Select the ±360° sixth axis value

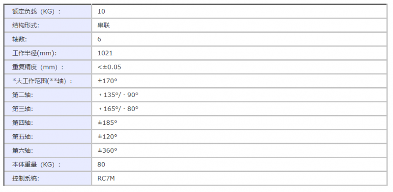click(108, 150)
